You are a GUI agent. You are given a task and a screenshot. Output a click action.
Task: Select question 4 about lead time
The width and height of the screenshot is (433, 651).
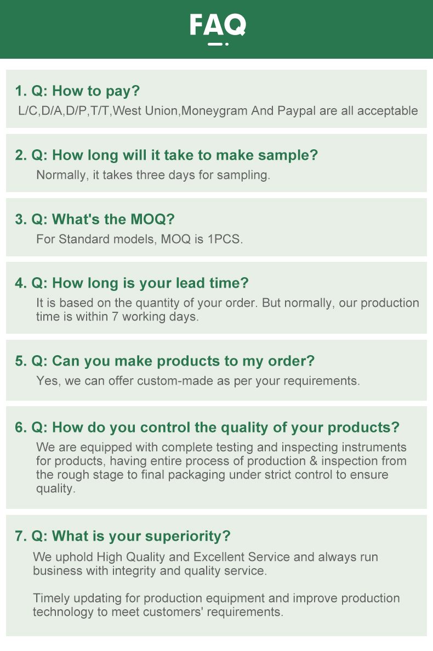(132, 283)
